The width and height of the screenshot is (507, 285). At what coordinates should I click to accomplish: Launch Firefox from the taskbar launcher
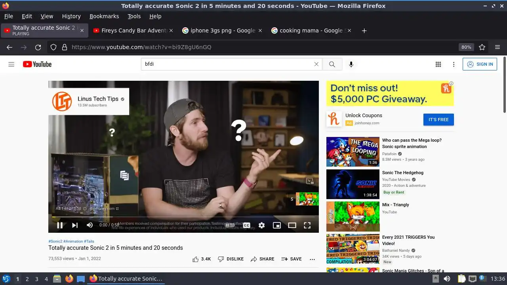pyautogui.click(x=69, y=279)
